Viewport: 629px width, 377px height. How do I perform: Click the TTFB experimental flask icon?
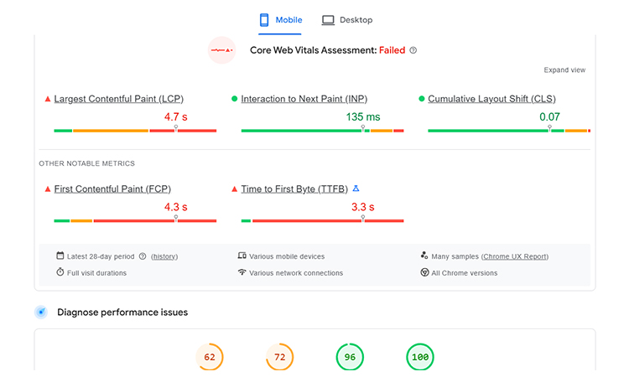click(356, 188)
